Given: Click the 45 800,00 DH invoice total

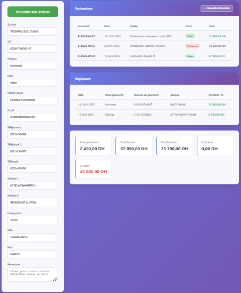Looking at the screenshot, I should [x=218, y=46].
